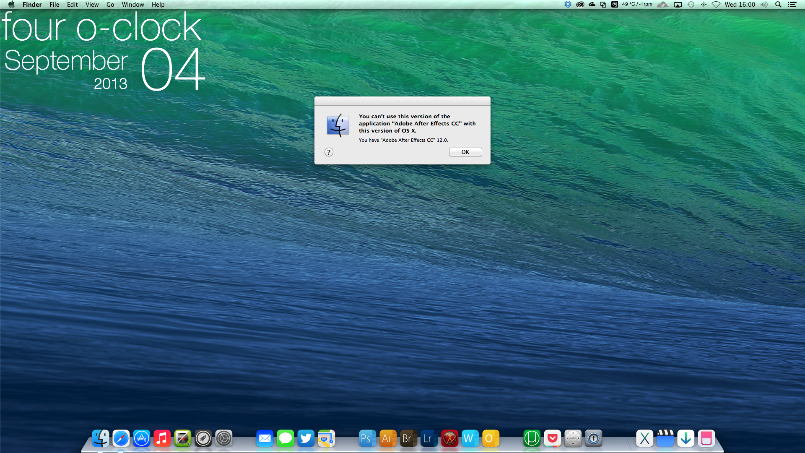Open System Preferences gear in Dock
The width and height of the screenshot is (805, 453).
click(x=224, y=438)
